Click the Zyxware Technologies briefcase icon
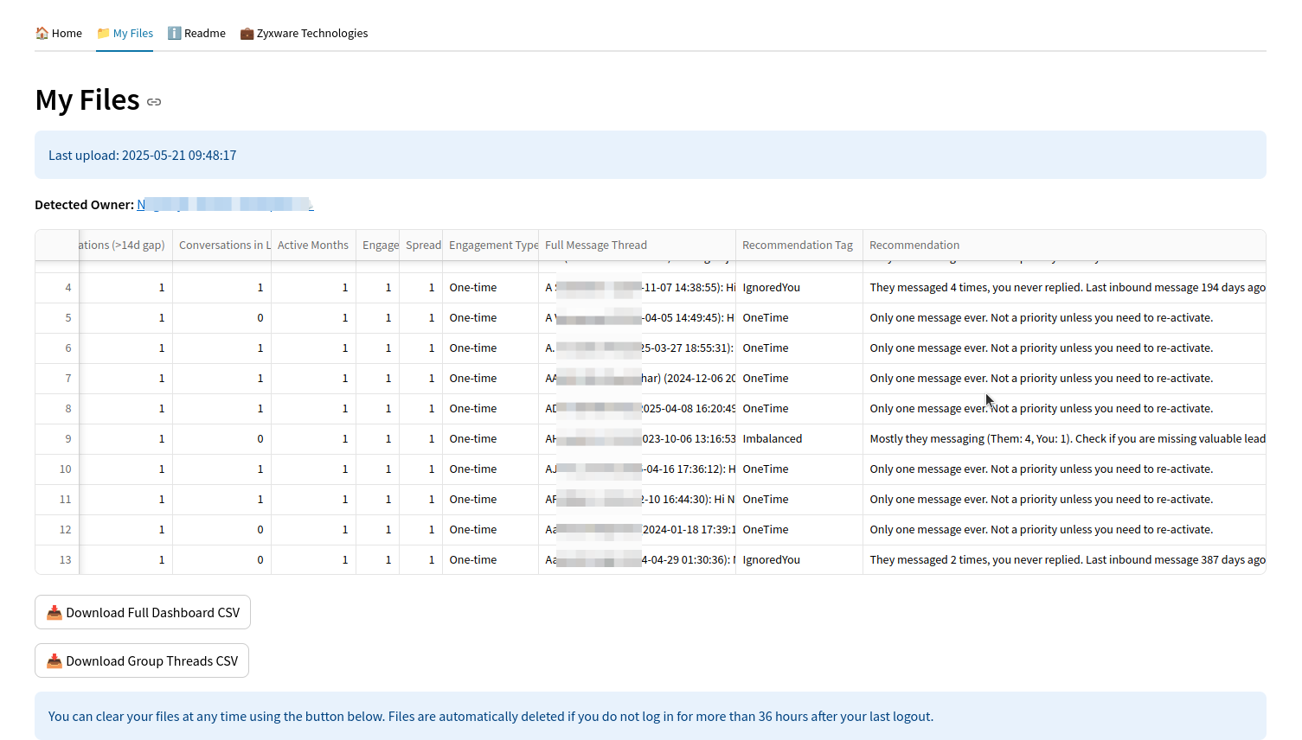This screenshot has height=740, width=1302. coord(247,34)
